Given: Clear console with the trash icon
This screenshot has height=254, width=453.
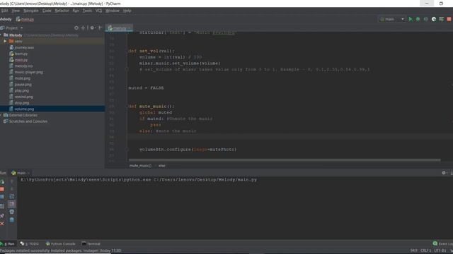Looking at the screenshot, I should tap(11, 219).
